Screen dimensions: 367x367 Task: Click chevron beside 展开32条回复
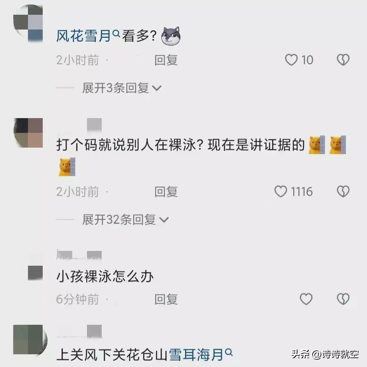point(164,220)
